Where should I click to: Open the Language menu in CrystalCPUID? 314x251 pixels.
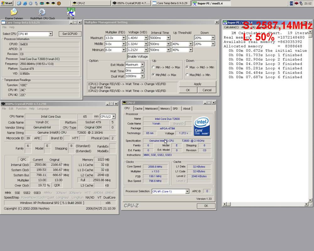(x=43, y=109)
